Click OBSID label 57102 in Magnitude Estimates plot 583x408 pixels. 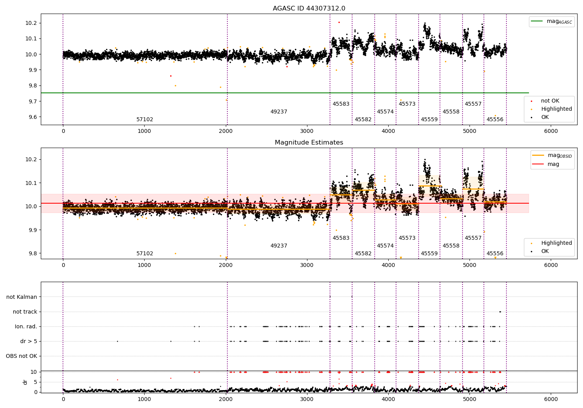(x=145, y=254)
